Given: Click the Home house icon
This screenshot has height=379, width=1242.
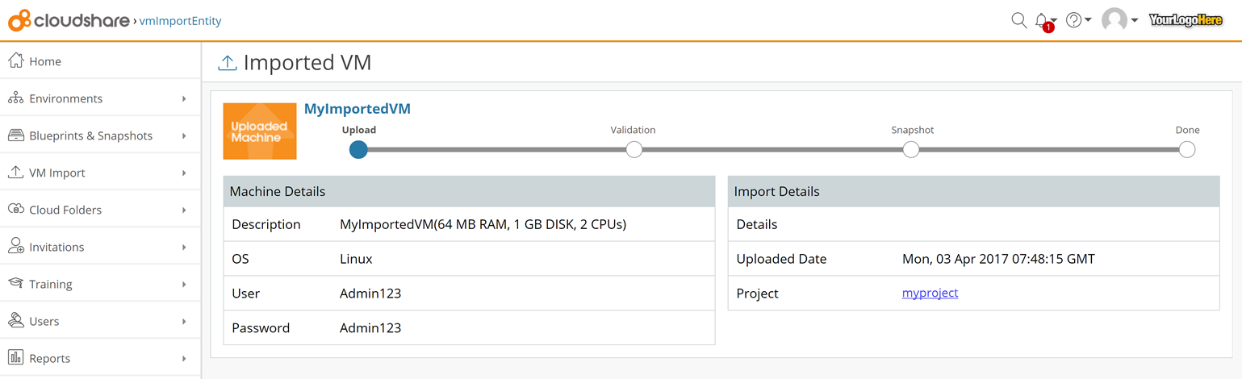Looking at the screenshot, I should pos(15,60).
